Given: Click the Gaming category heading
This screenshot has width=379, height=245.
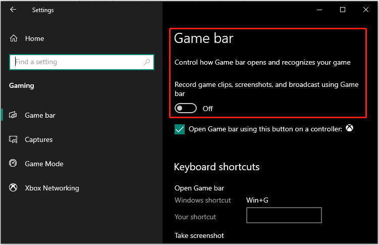Looking at the screenshot, I should tap(22, 85).
